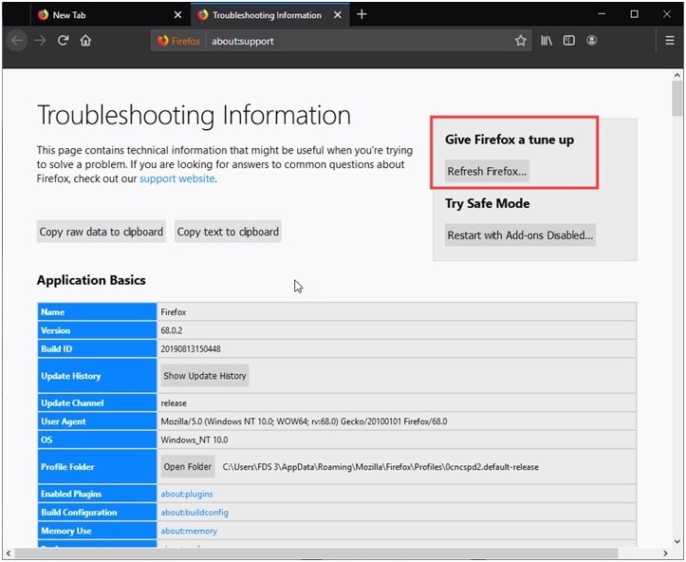The height and width of the screenshot is (562, 686).
Task: Click the User Agent string value
Action: tap(304, 421)
